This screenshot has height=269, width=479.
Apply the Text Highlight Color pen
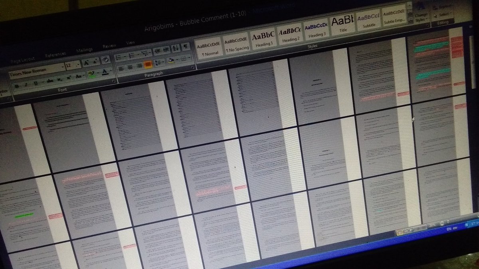(x=91, y=74)
